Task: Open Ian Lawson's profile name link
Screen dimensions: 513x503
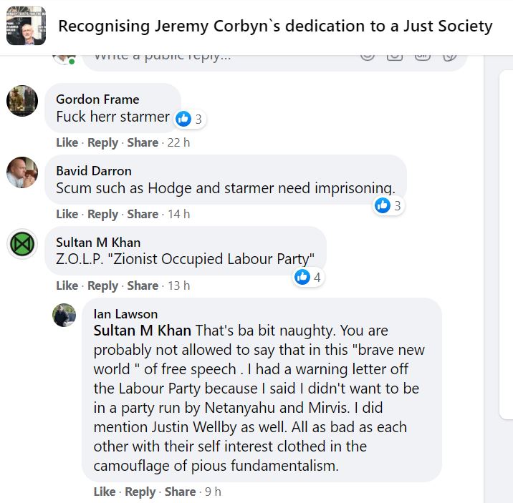Action: click(125, 314)
